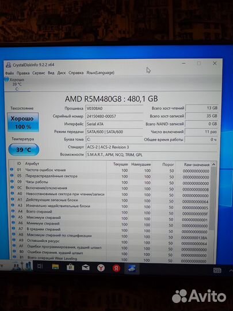
Task: Click the CrystalDiskInfo title bar app icon
Action: point(8,65)
